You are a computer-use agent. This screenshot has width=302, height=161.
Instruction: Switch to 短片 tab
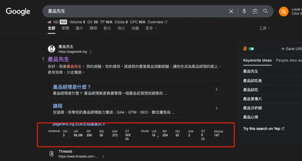[121, 28]
